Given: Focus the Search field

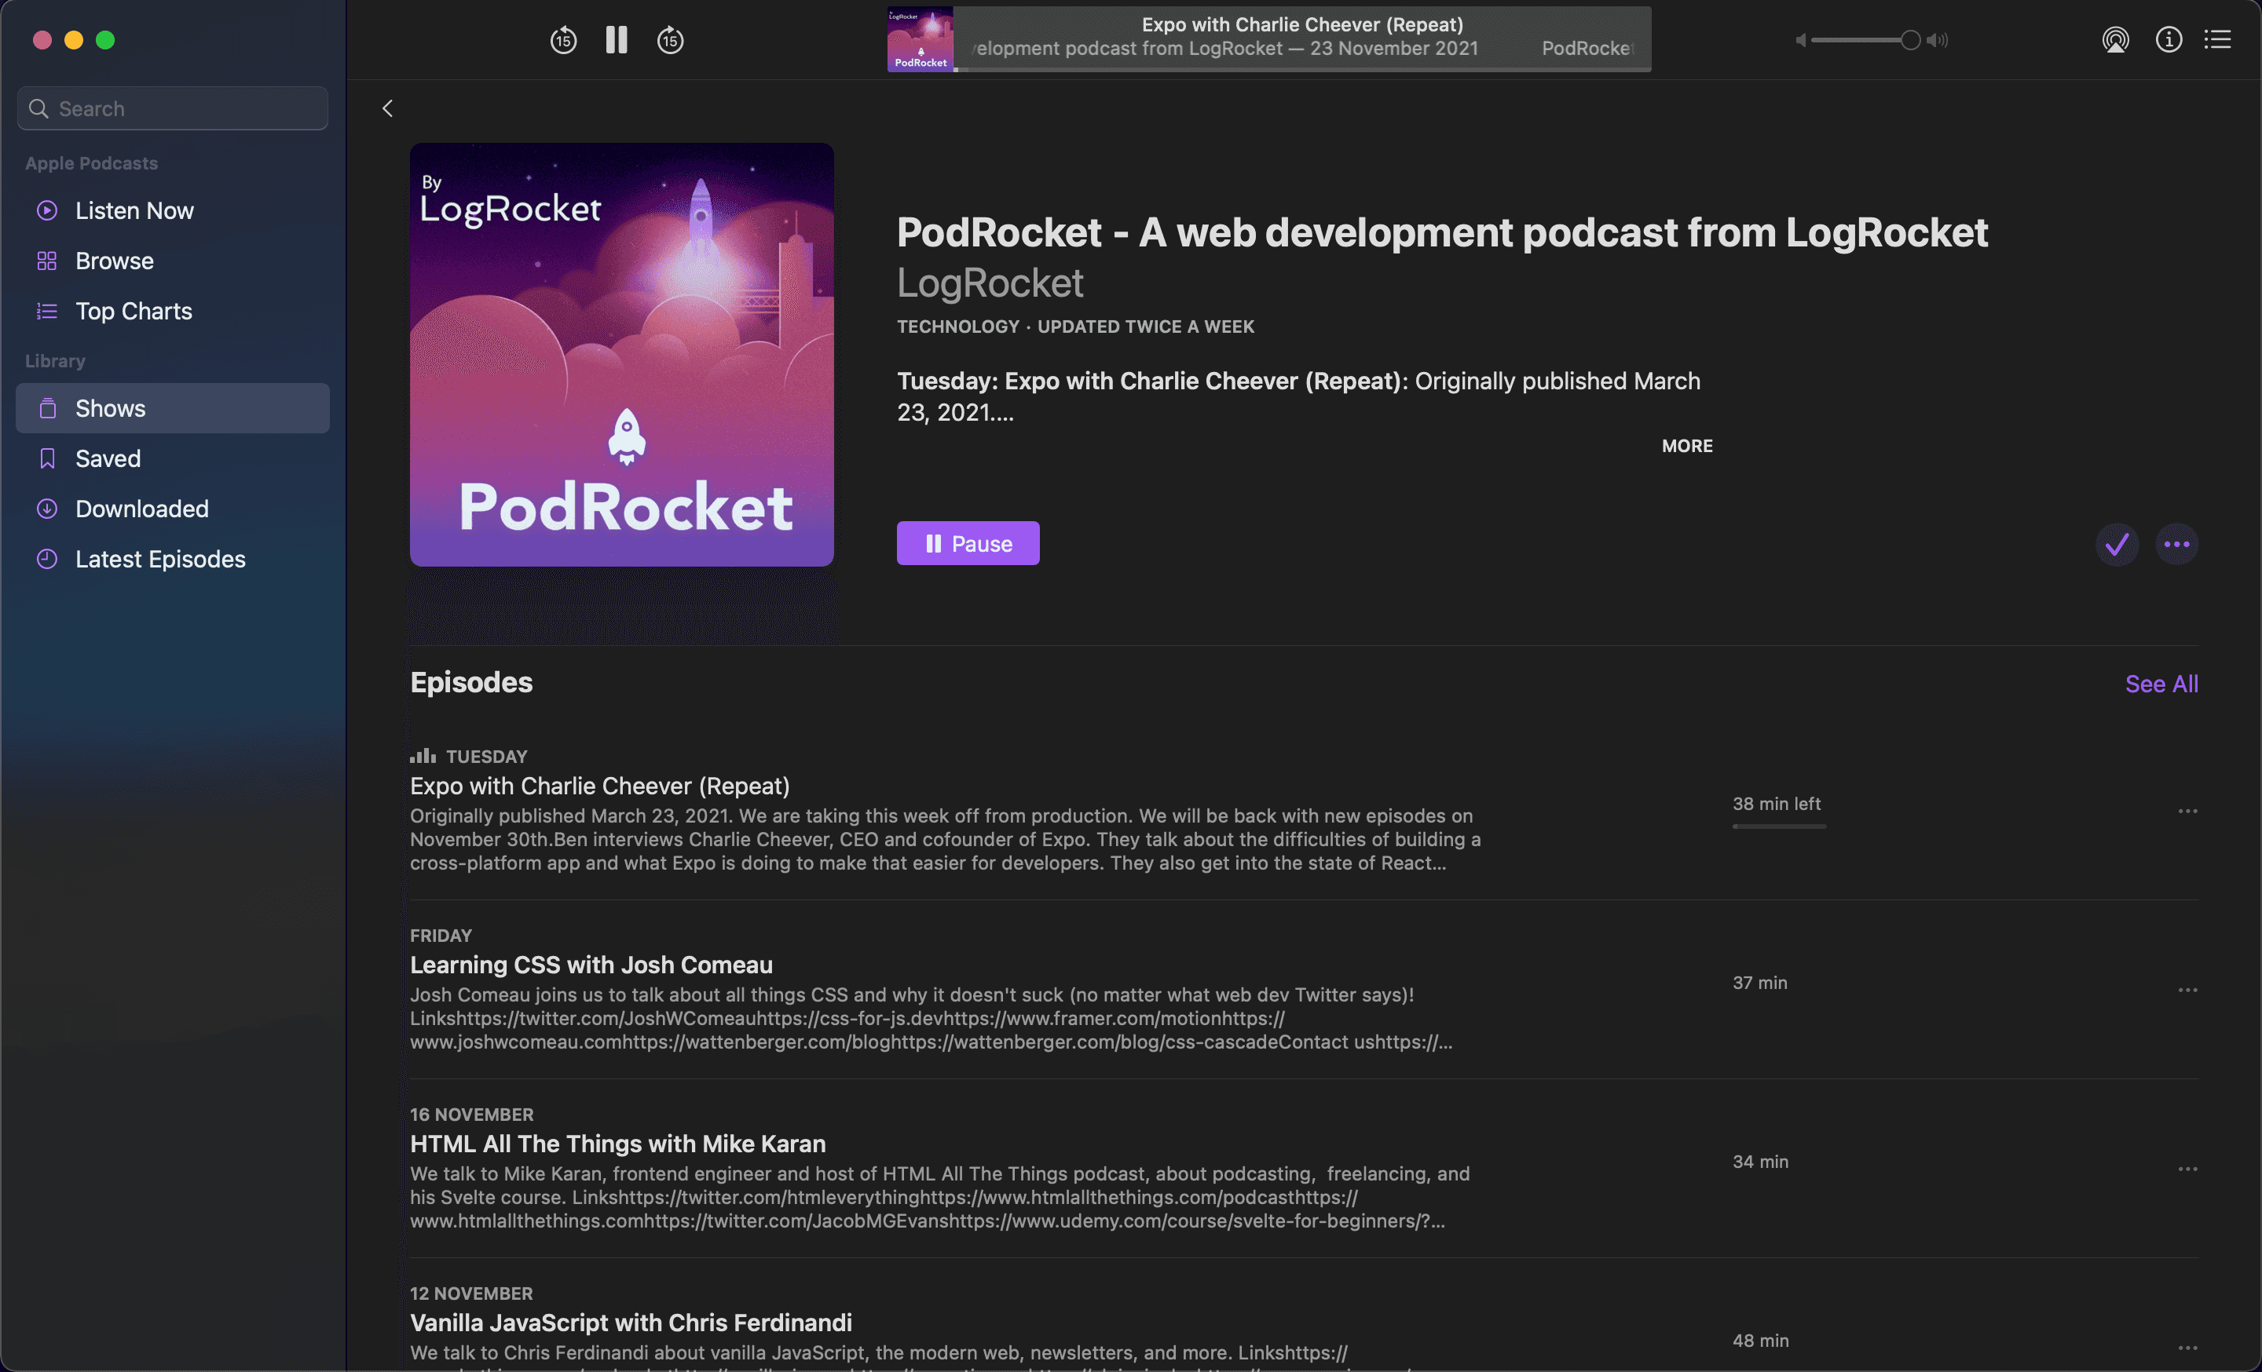Looking at the screenshot, I should 173,108.
